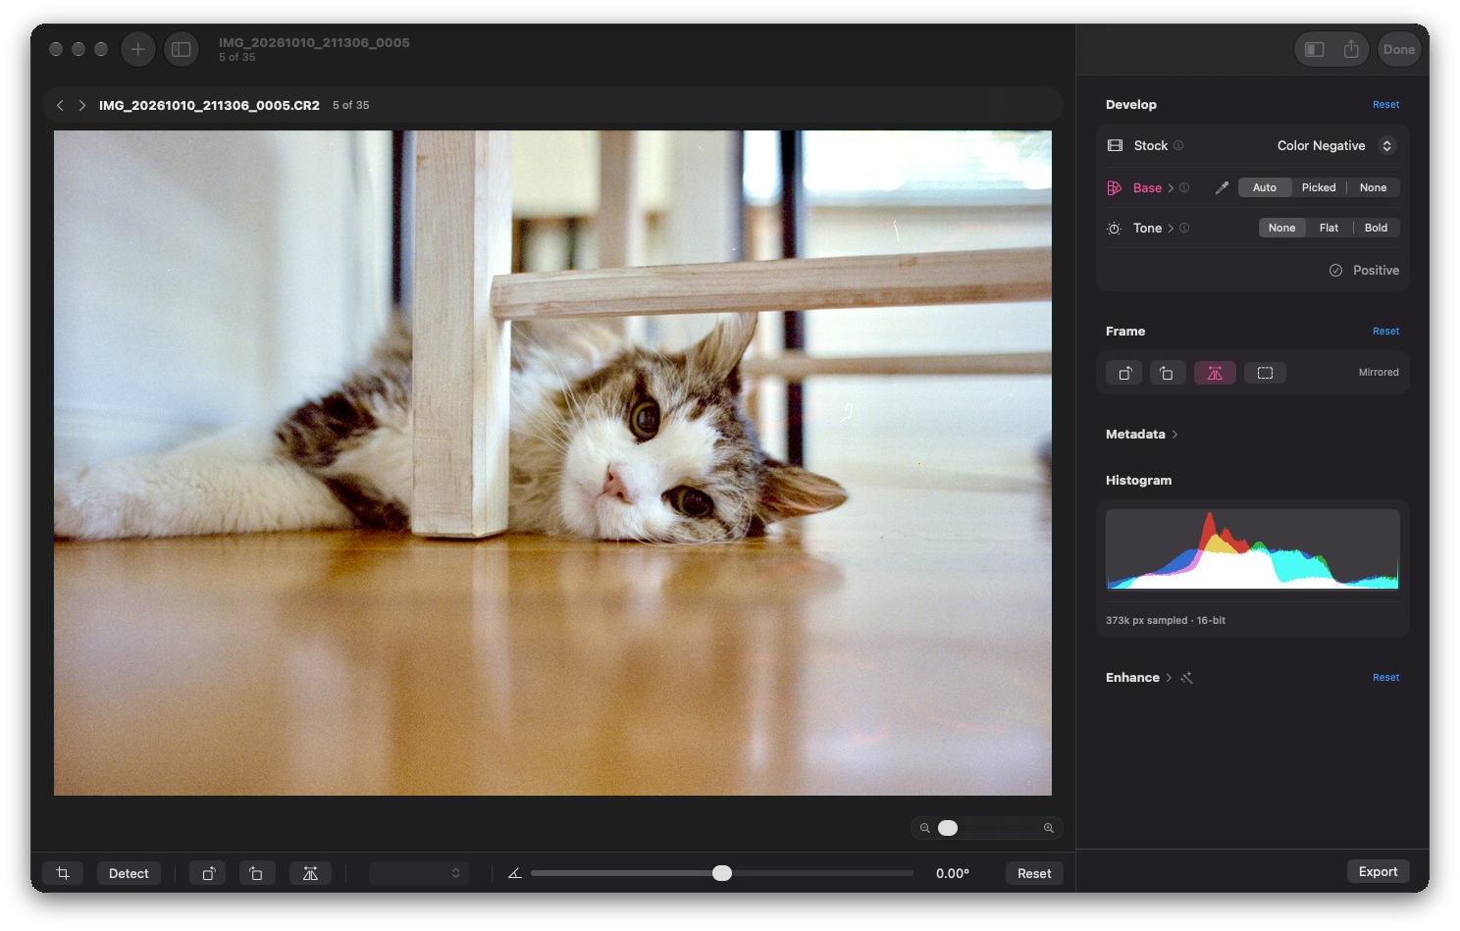The width and height of the screenshot is (1460, 931).
Task: Click the zoom in magnifier icon
Action: (1049, 828)
